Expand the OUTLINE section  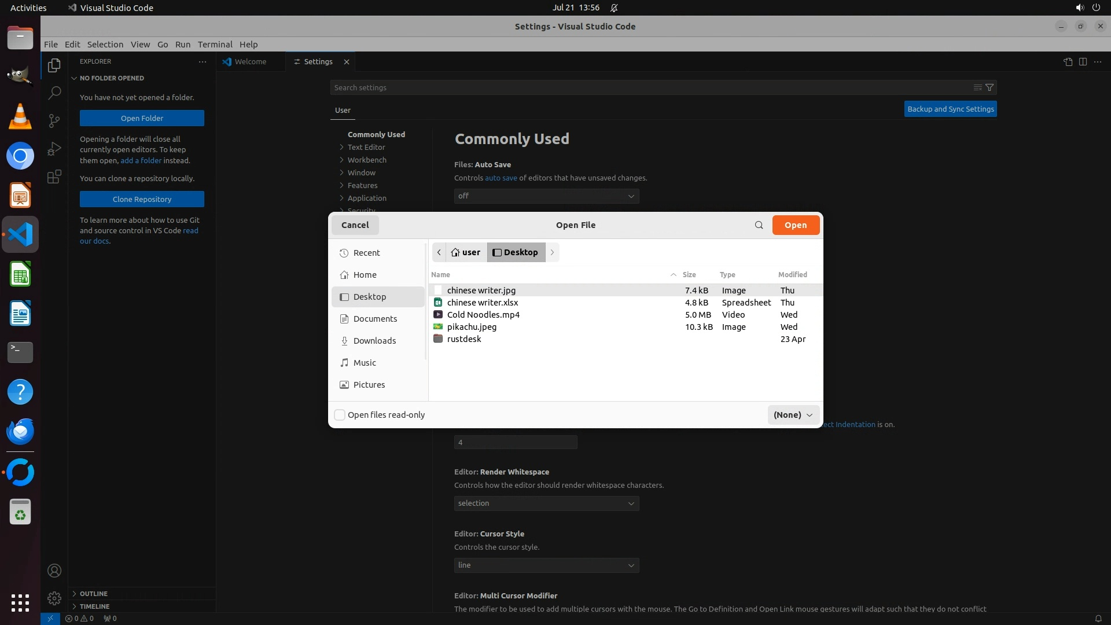click(93, 594)
